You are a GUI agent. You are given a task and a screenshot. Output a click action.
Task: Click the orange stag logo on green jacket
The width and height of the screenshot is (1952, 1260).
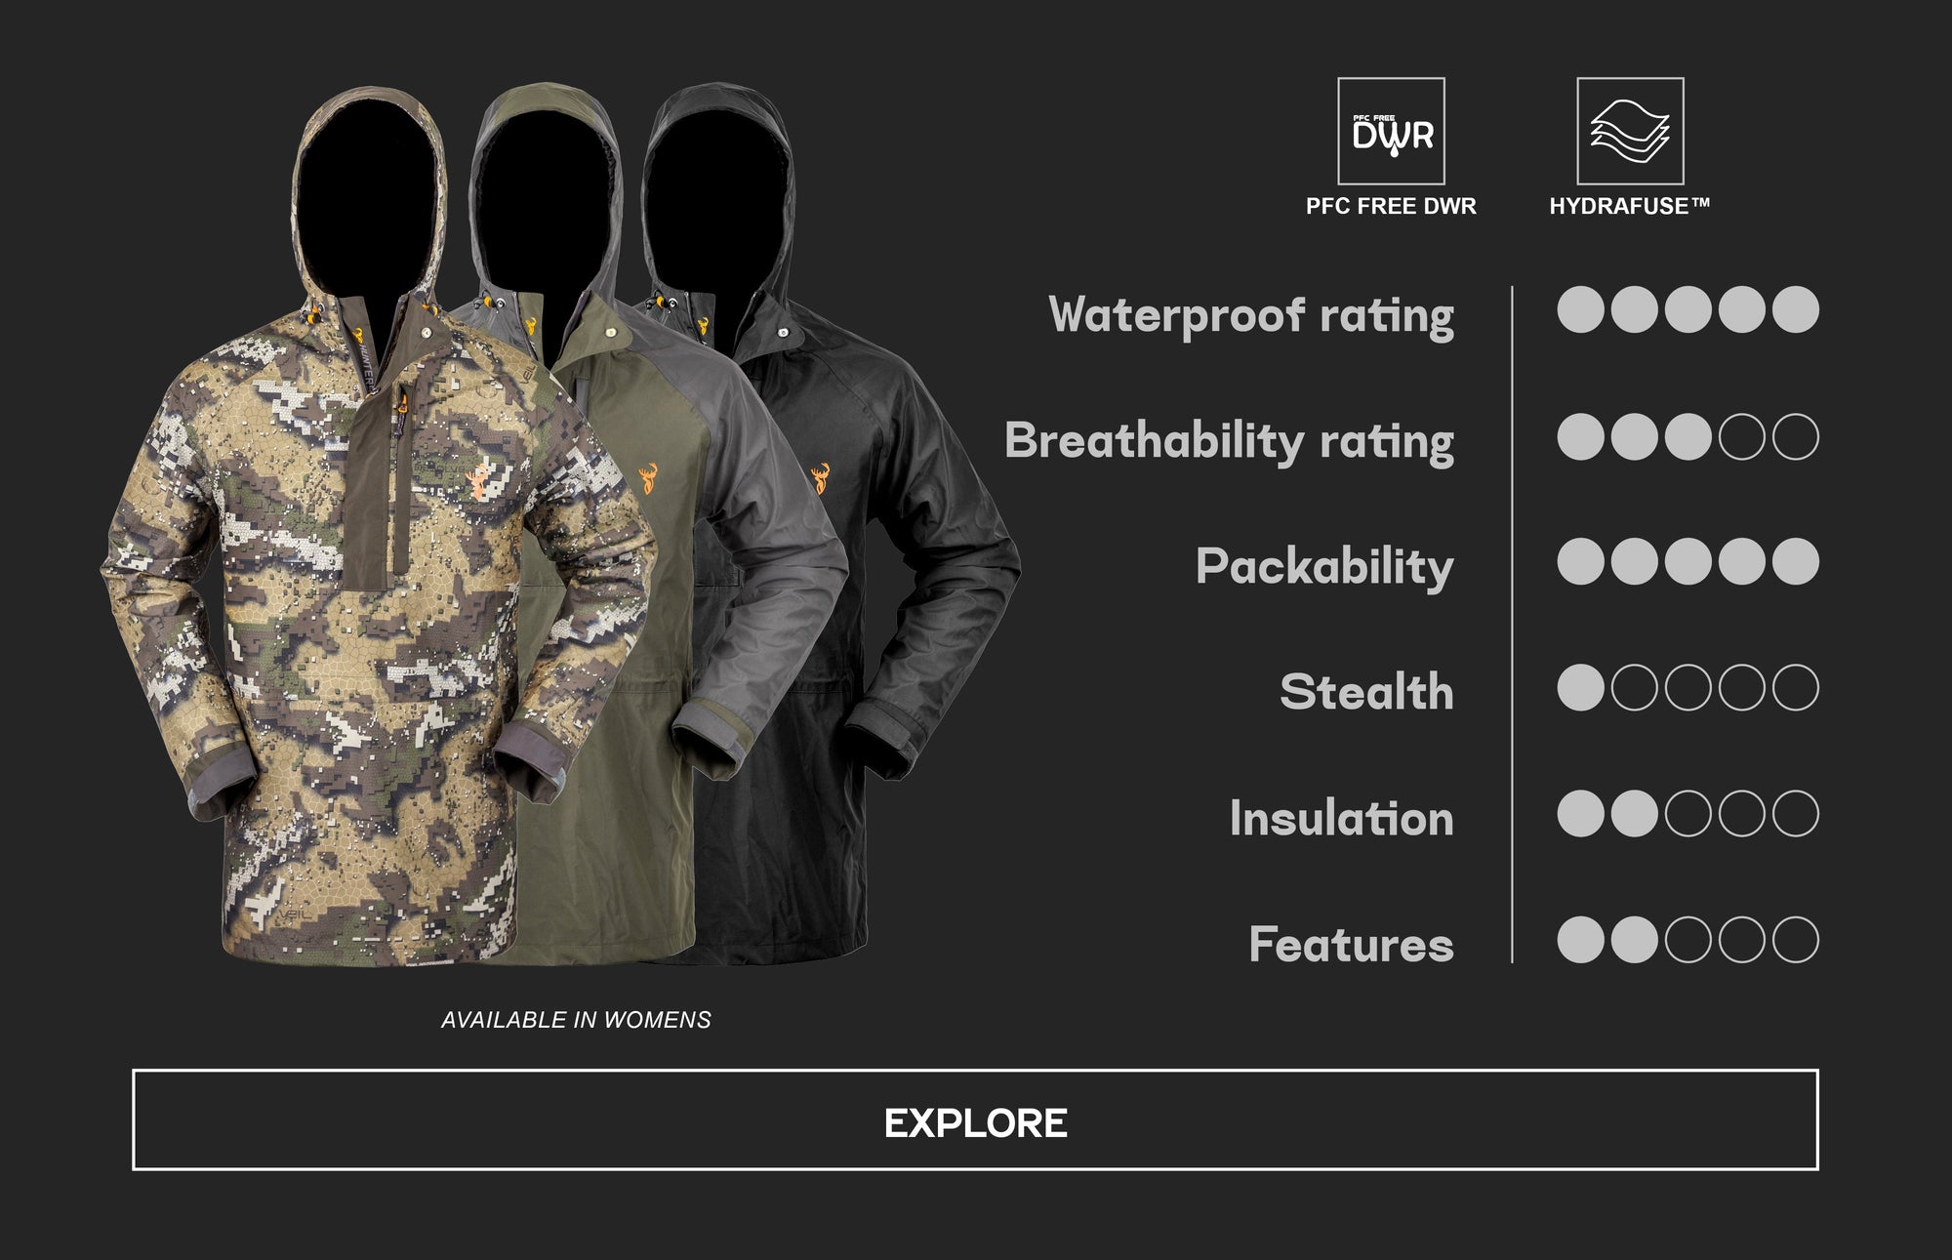tap(649, 479)
